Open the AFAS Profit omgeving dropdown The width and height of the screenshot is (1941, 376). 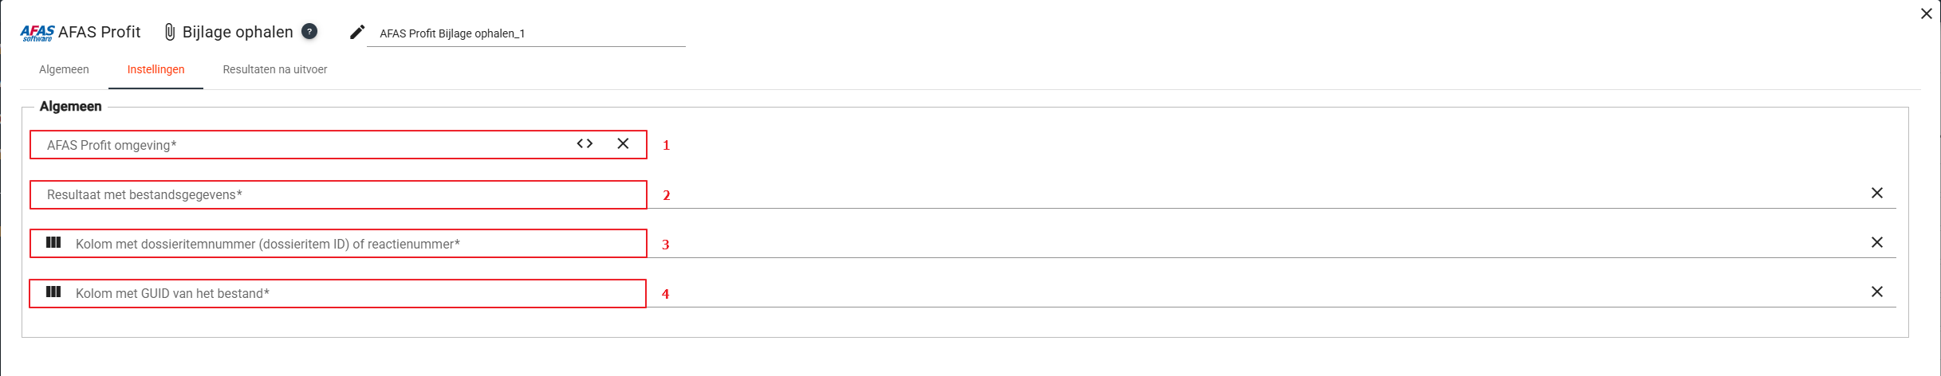(303, 145)
